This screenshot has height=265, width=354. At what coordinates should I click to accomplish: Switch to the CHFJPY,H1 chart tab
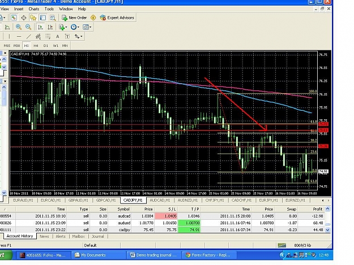(215, 200)
